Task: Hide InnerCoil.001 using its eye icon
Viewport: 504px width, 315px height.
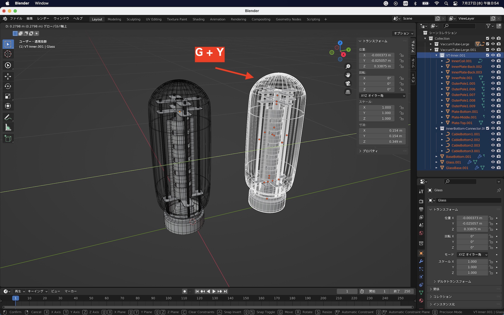Action: [493, 61]
